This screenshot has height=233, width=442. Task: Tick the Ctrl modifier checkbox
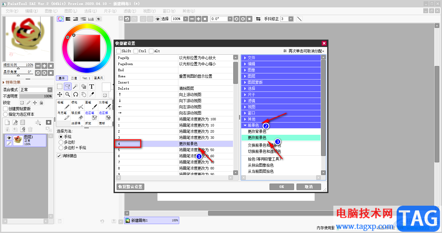click(136, 51)
